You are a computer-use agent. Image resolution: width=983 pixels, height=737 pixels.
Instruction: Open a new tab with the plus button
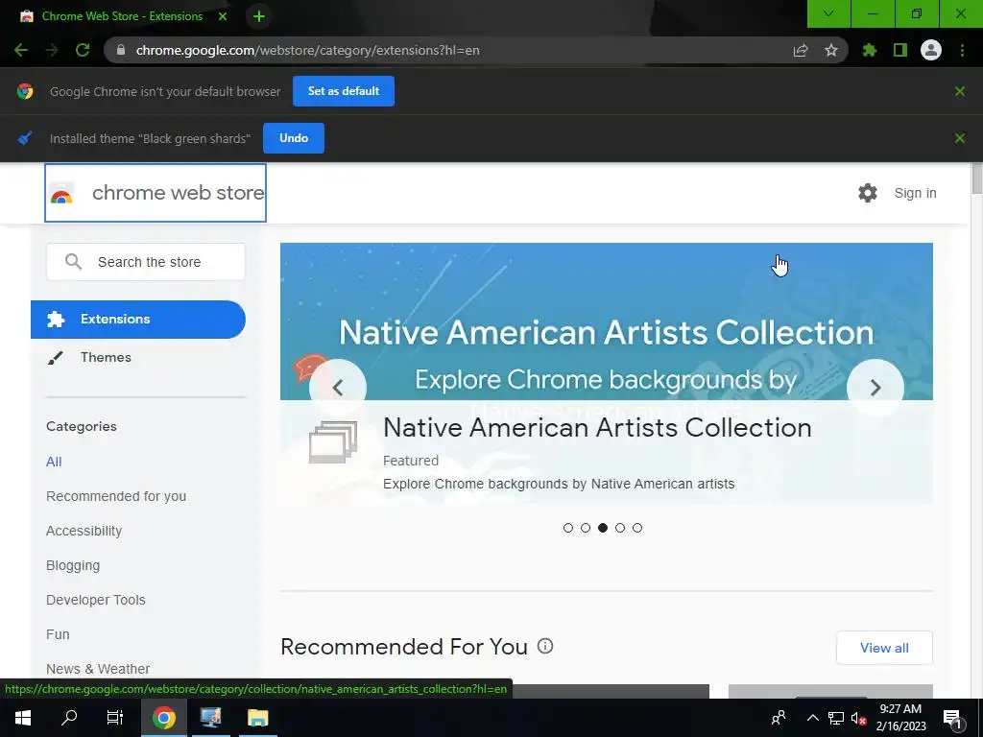click(x=259, y=16)
